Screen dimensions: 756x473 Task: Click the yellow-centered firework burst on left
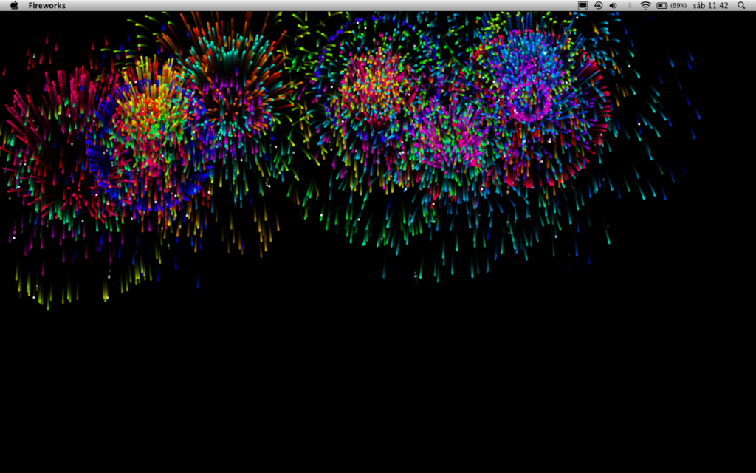(x=151, y=103)
